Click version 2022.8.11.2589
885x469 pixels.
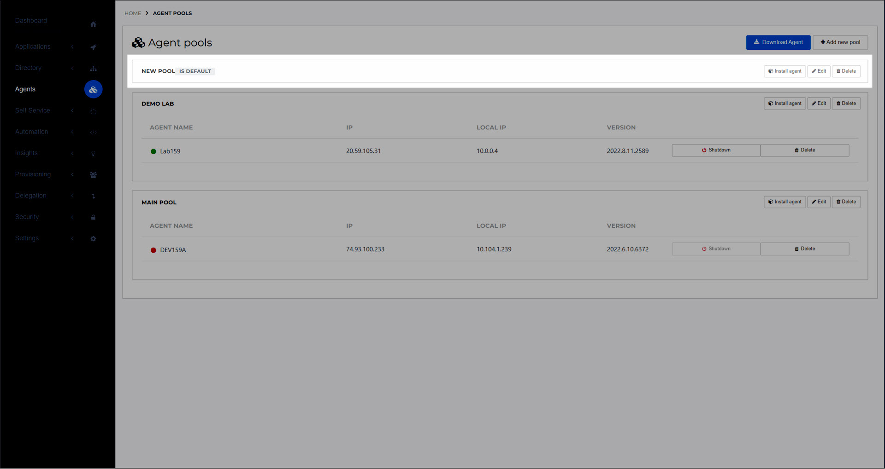627,151
